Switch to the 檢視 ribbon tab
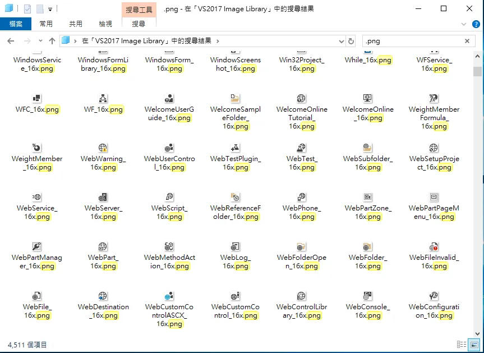The height and width of the screenshot is (353, 484). click(x=105, y=24)
